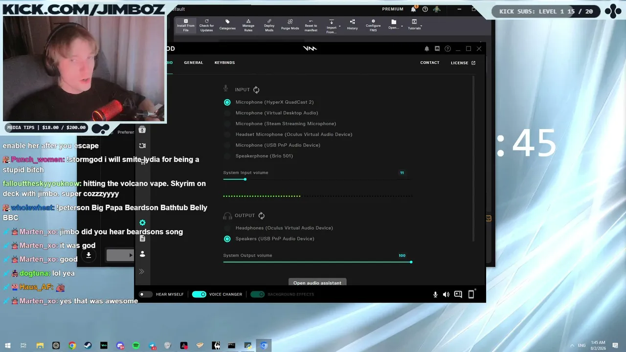Click Deploy Mods in Vortex toolbar
Viewport: 626px width, 352px height.
(x=269, y=26)
